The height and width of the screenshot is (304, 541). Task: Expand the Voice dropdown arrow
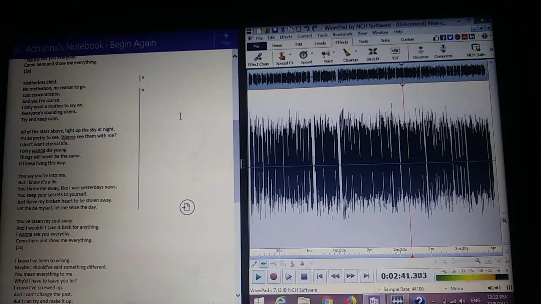point(333,52)
